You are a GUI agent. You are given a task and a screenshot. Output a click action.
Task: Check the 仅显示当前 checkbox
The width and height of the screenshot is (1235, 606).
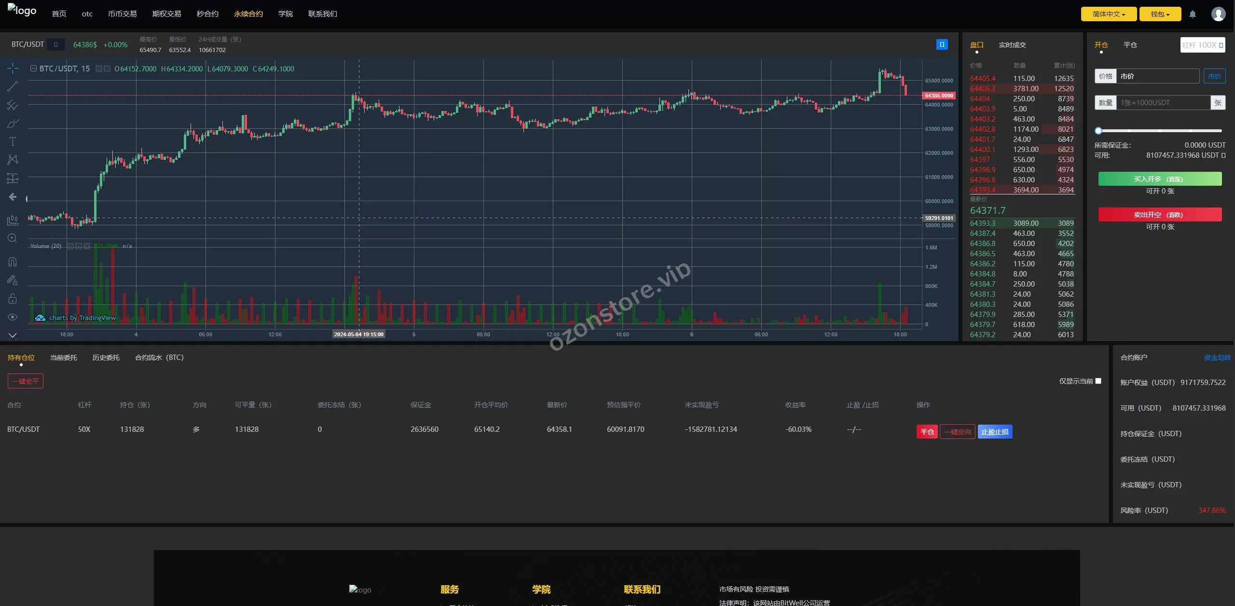pos(1098,381)
